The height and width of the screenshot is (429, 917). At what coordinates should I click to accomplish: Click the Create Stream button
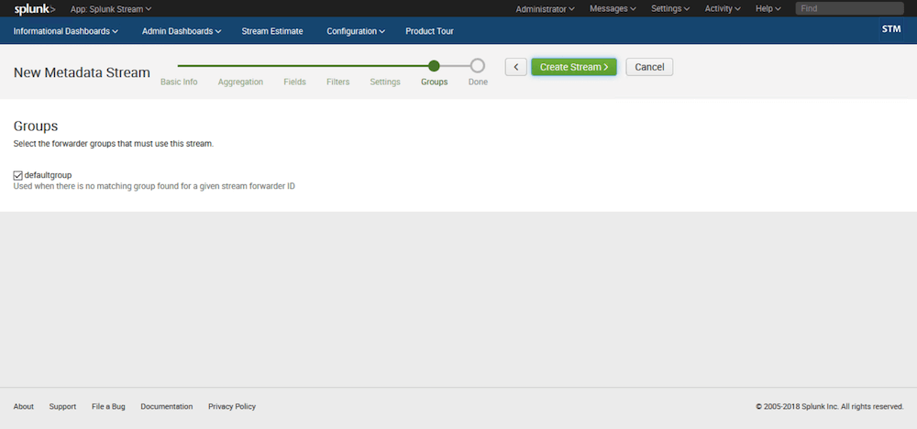point(574,67)
